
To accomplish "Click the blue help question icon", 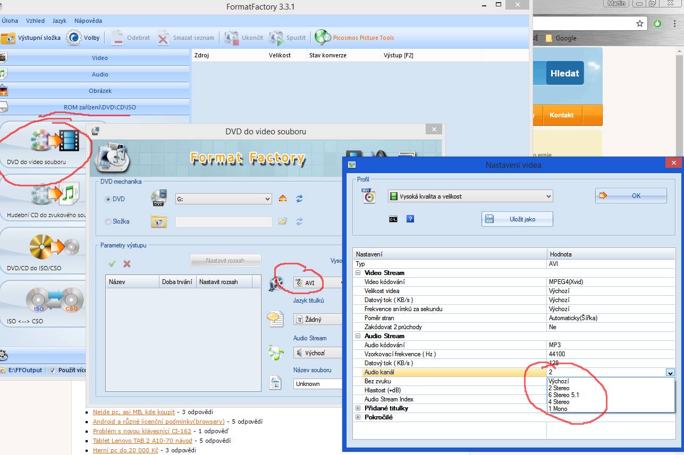I will click(410, 219).
